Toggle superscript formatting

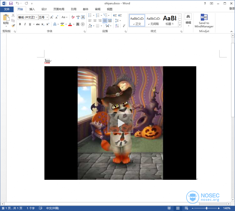click(48, 24)
